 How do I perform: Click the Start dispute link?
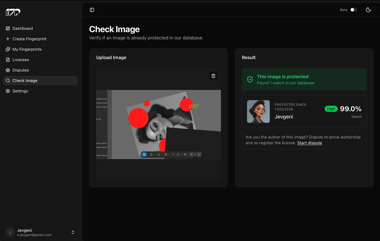click(x=309, y=143)
